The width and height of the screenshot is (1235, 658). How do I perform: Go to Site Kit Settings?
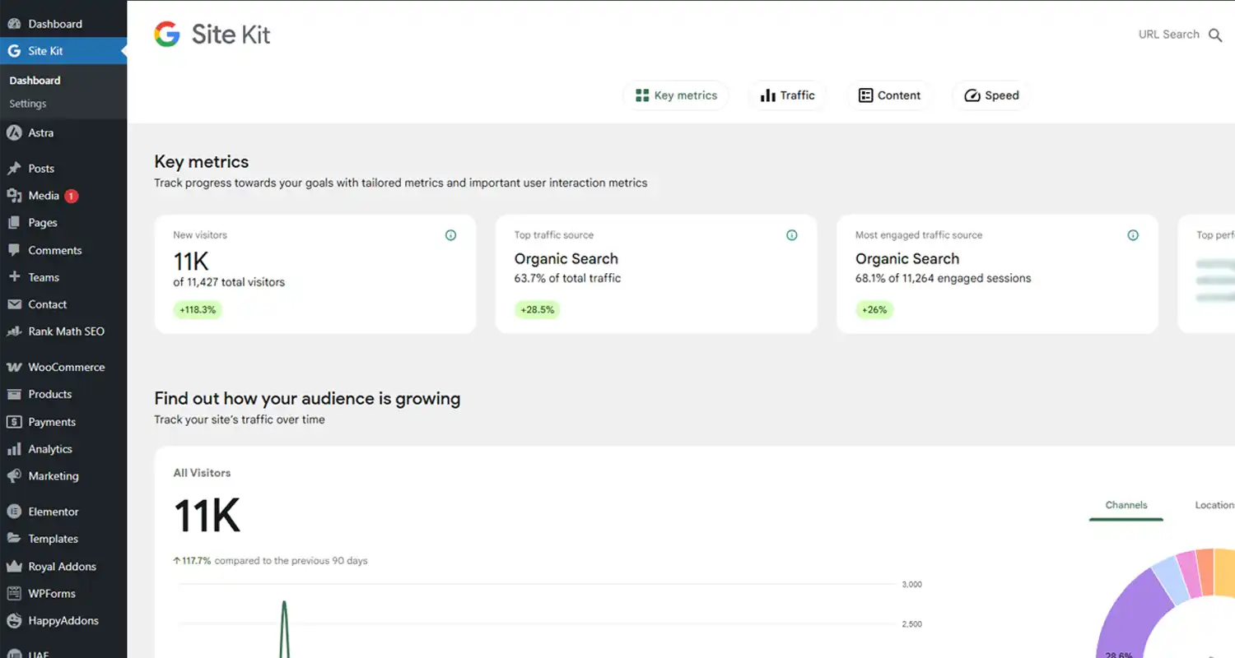click(27, 104)
